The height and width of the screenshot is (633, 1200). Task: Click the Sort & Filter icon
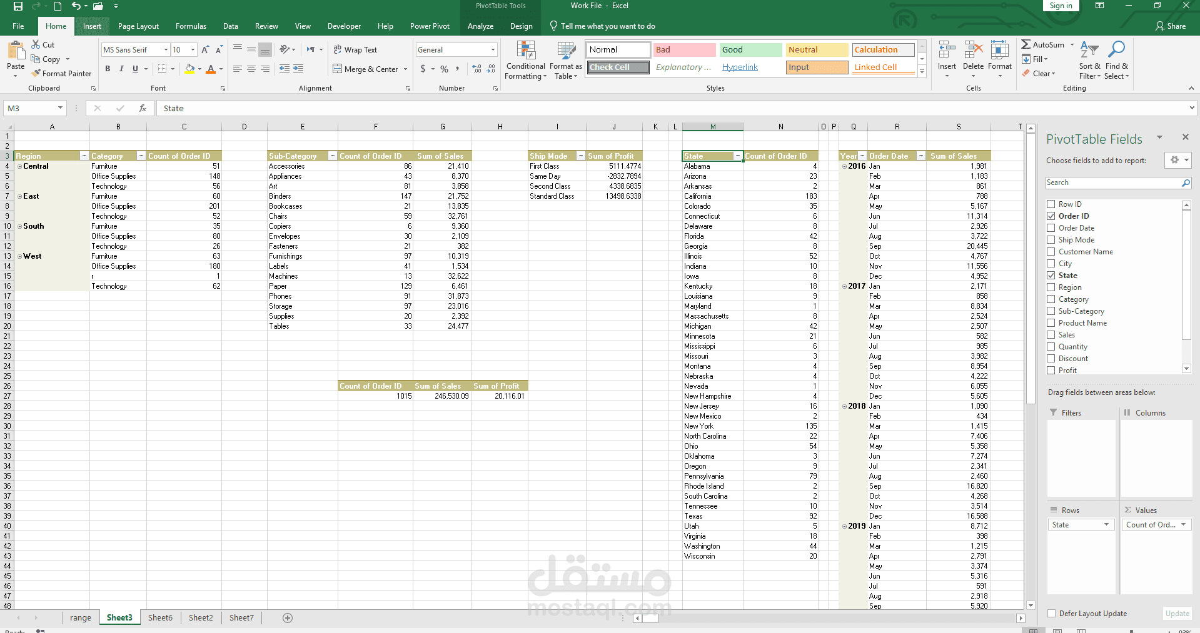pos(1089,60)
